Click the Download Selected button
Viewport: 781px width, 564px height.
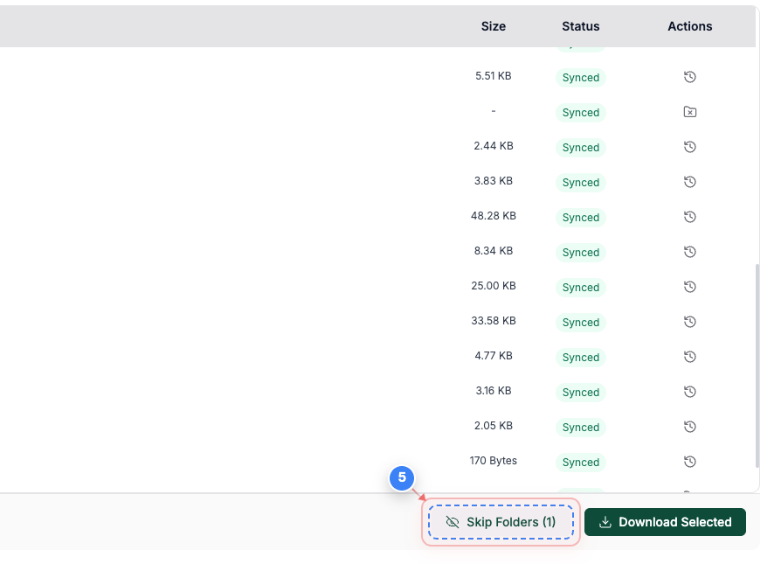tap(665, 522)
